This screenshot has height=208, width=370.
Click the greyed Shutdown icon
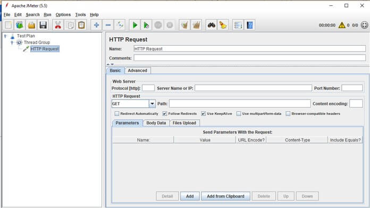pyautogui.click(x=170, y=25)
